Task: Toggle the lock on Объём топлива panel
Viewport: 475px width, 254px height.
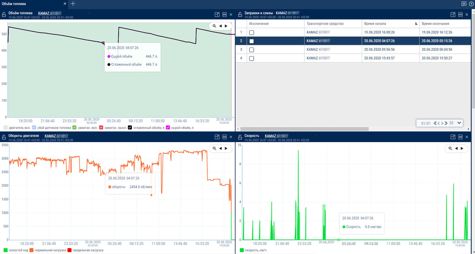Action: pos(4,14)
